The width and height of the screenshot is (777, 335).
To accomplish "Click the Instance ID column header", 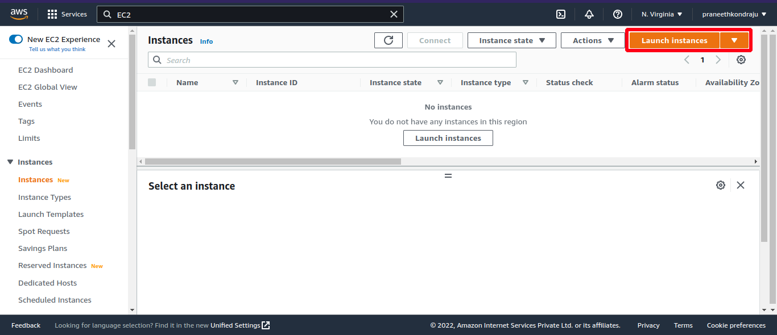I will pyautogui.click(x=276, y=82).
